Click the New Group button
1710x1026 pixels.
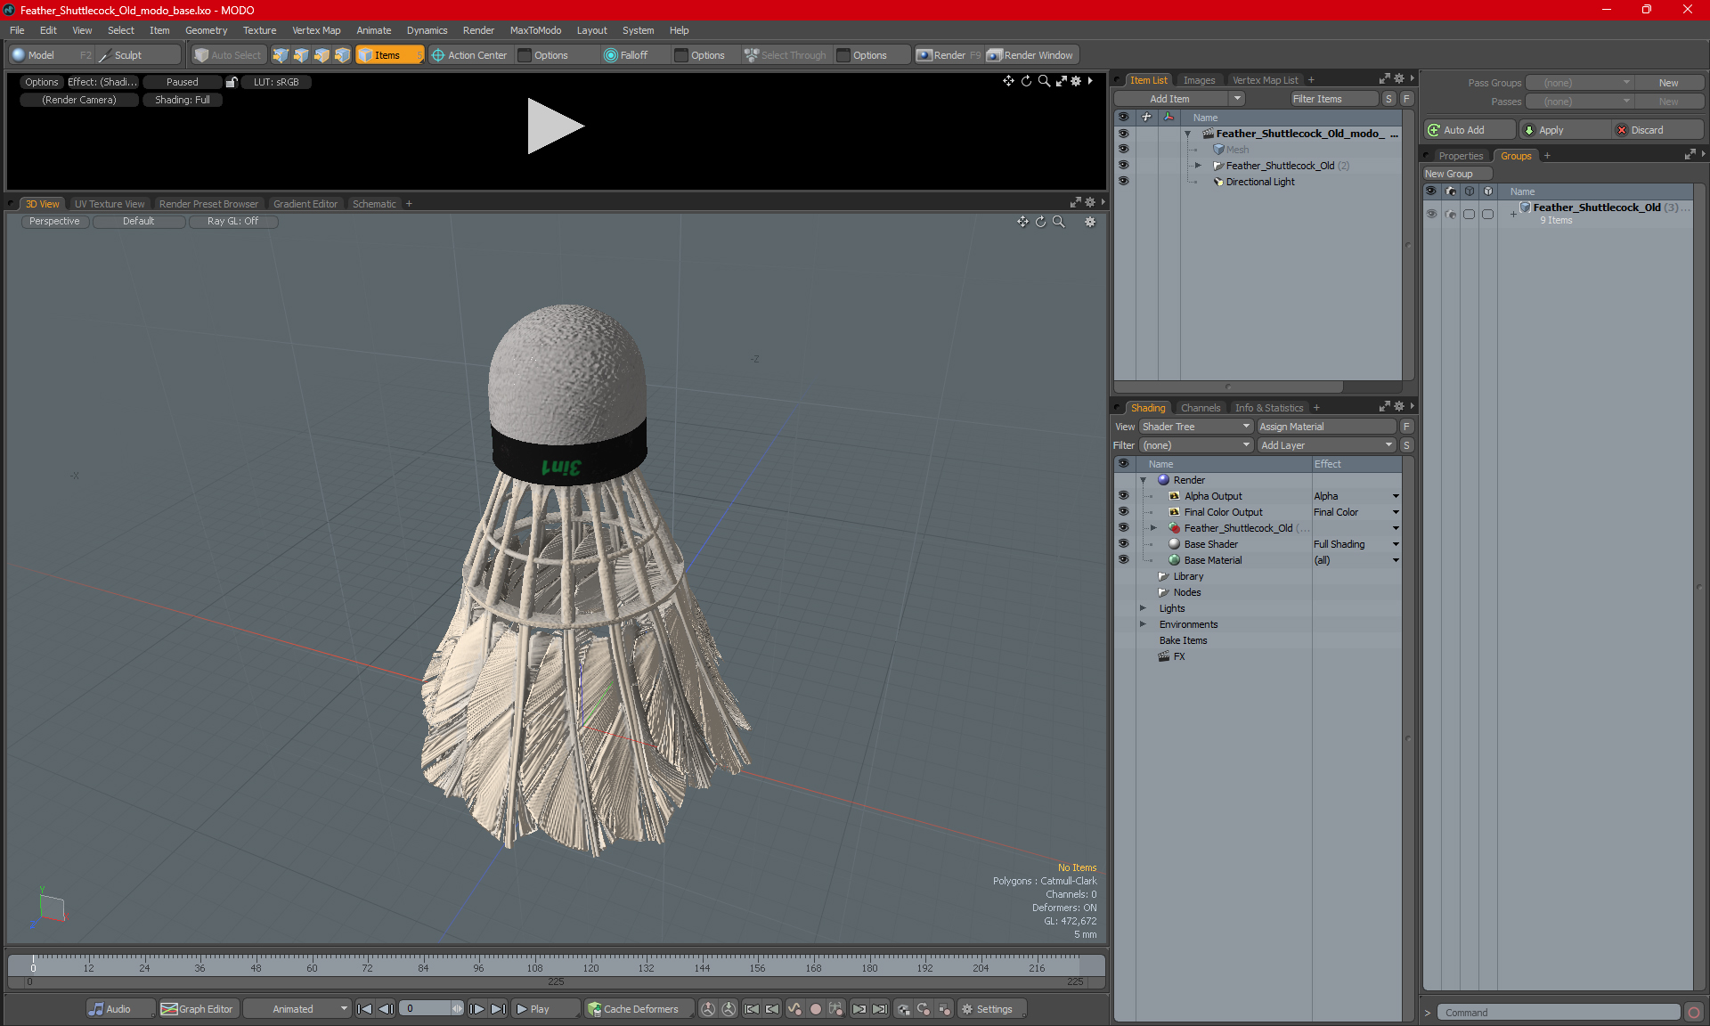tap(1456, 174)
